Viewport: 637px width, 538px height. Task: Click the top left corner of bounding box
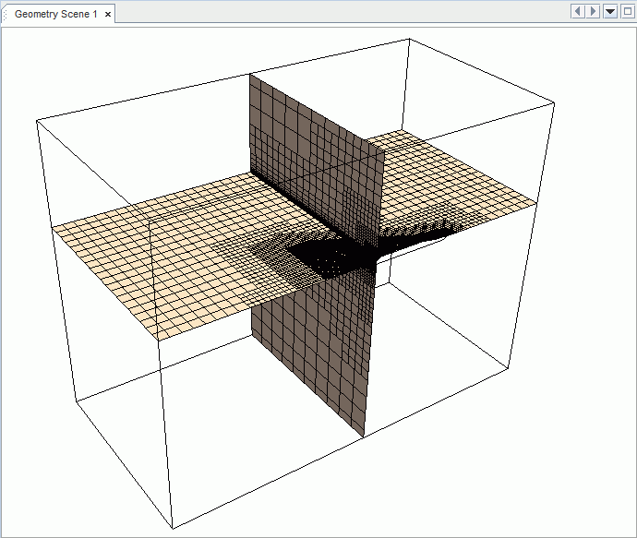tap(37, 120)
